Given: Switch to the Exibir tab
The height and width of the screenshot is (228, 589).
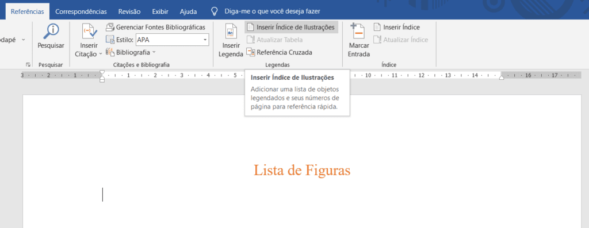Looking at the screenshot, I should (x=160, y=11).
